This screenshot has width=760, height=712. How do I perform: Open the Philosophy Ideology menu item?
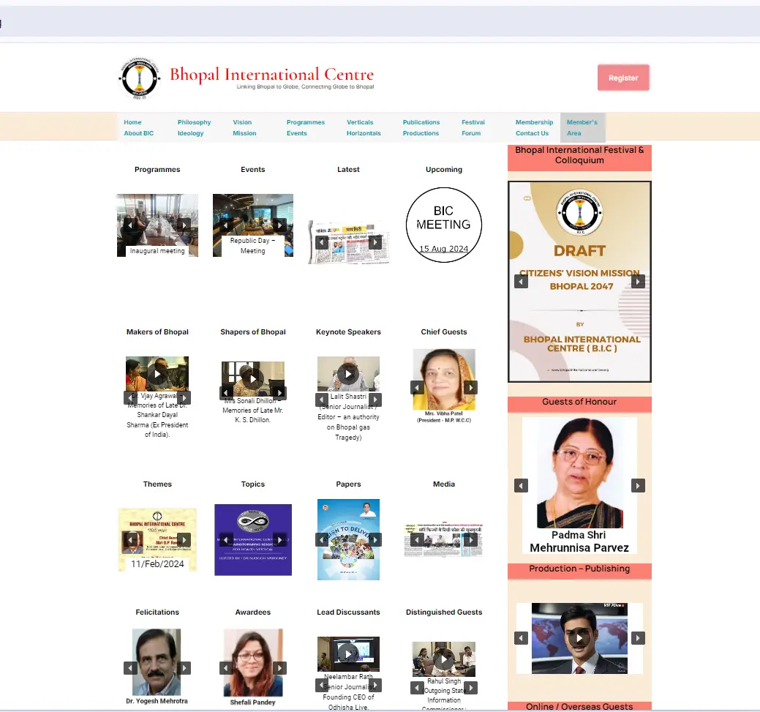[x=194, y=127]
